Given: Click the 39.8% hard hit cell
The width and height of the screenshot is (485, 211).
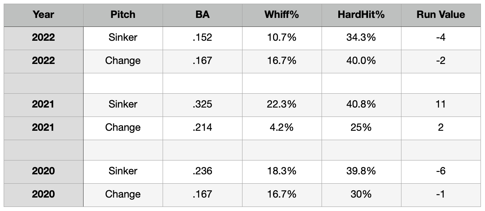Looking at the screenshot, I should tap(361, 171).
